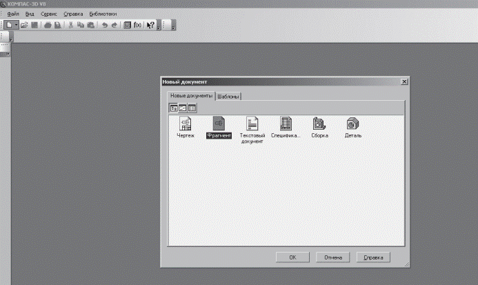This screenshot has height=285, width=478.
Task: Select the Чертеж document type
Action: [x=186, y=128]
